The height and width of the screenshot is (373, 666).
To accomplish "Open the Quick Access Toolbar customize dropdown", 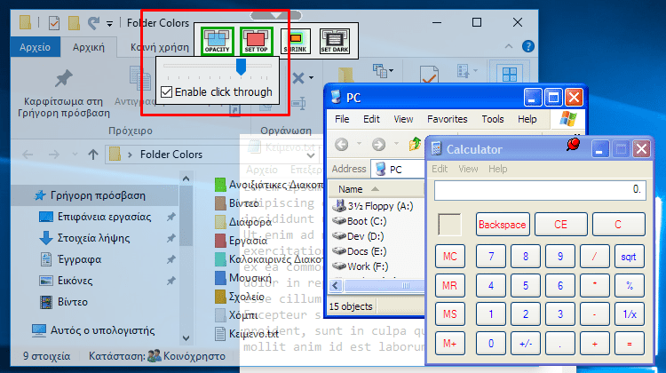I will coord(109,24).
